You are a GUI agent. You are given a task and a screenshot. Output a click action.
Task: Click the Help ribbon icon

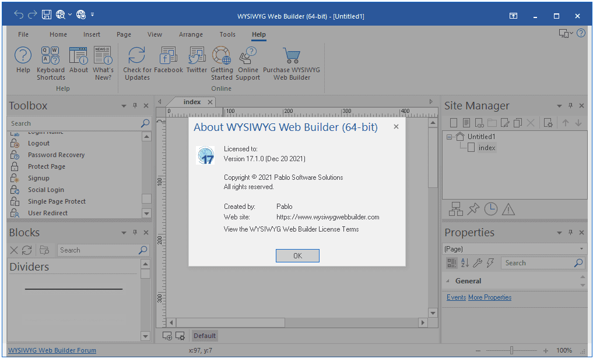pyautogui.click(x=23, y=60)
